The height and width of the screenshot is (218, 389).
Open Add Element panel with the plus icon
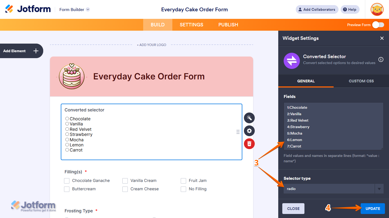(x=35, y=51)
